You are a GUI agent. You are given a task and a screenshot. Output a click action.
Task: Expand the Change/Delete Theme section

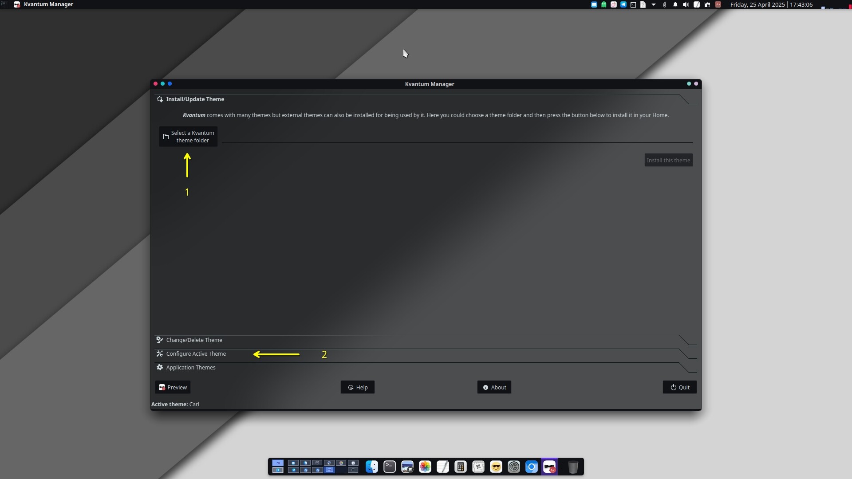click(426, 340)
